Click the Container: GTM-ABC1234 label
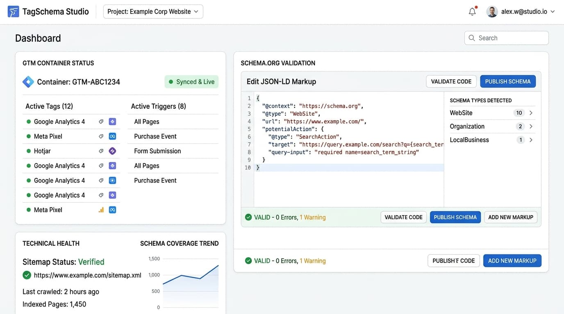564x314 pixels. tap(79, 82)
